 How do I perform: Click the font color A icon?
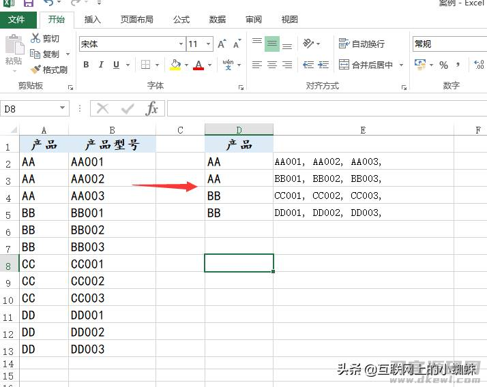[198, 65]
